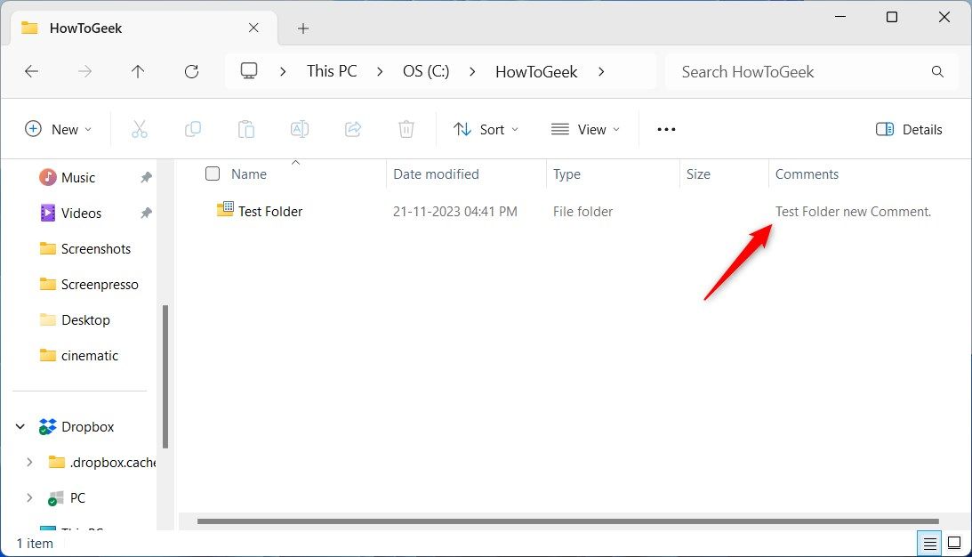This screenshot has height=557, width=972.
Task: Select the HowToGeek tab
Action: 143,28
